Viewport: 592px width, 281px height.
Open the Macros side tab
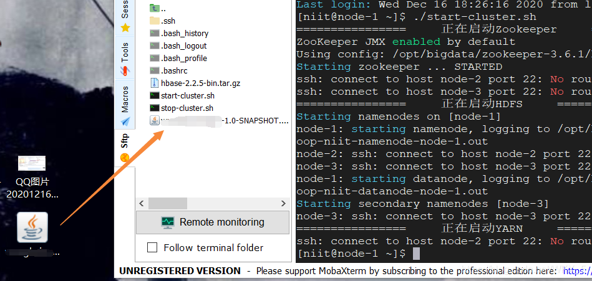(x=125, y=105)
